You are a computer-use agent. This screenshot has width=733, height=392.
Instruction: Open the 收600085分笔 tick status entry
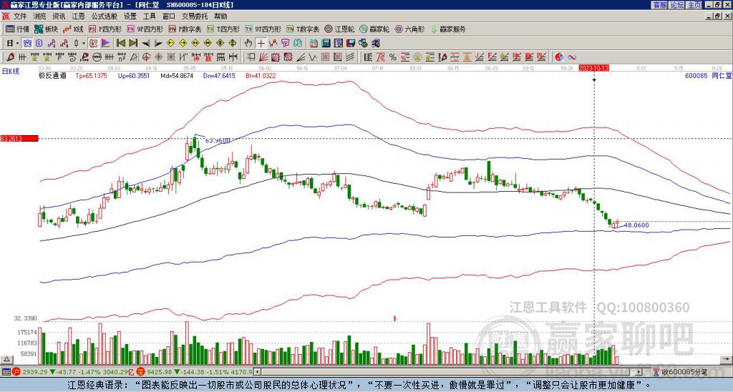coord(680,372)
